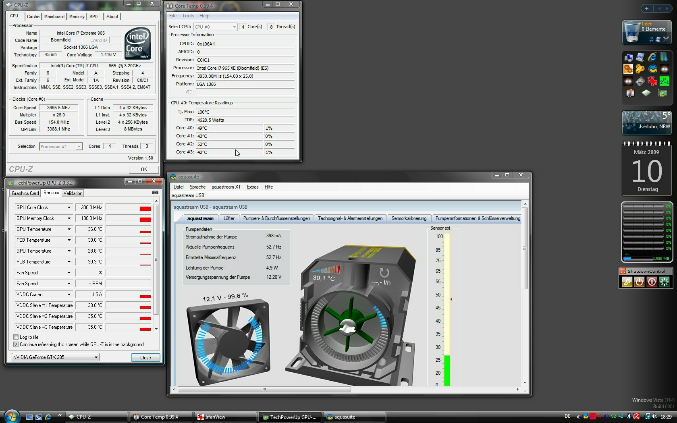Click the Bluetooth icon in the system tray

[628, 417]
